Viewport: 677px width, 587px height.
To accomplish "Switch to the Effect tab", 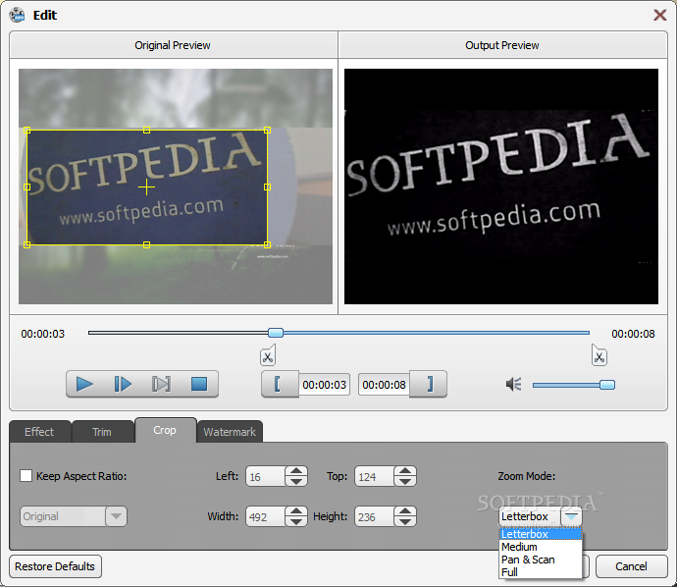I will [39, 432].
